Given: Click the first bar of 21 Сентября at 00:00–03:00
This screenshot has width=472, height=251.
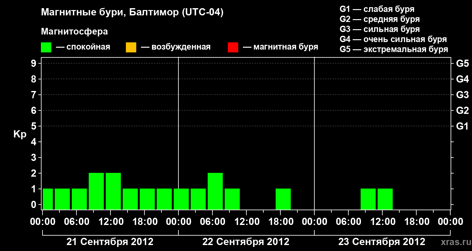Looking at the screenshot, I should tap(48, 199).
